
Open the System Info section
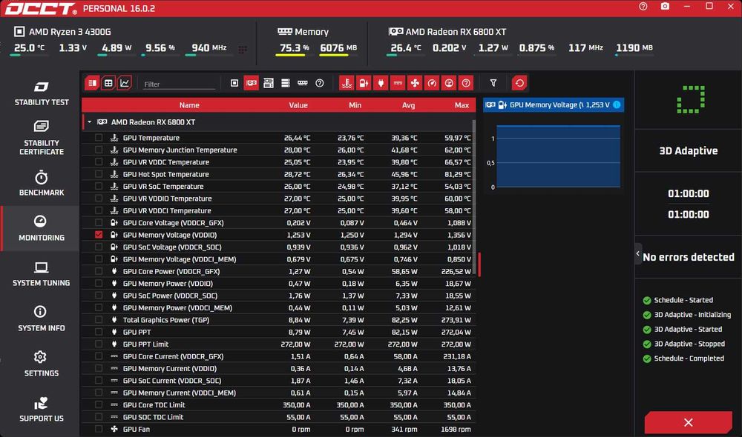(x=41, y=319)
